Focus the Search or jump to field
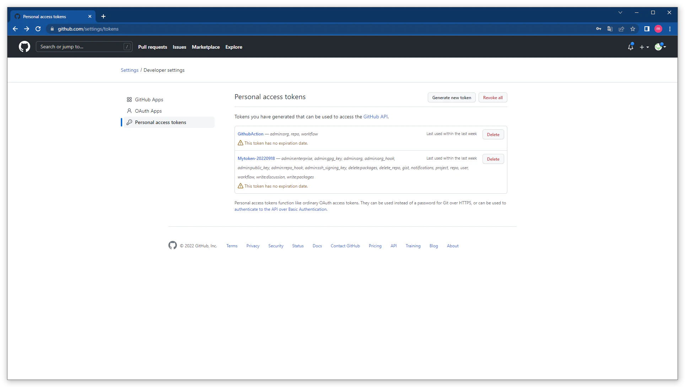 (84, 47)
